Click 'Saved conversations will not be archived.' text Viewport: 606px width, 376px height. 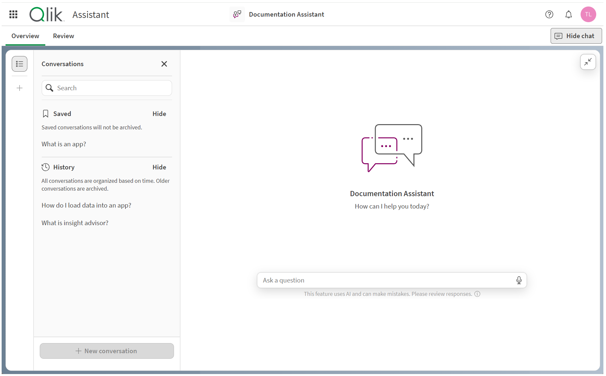tap(92, 127)
